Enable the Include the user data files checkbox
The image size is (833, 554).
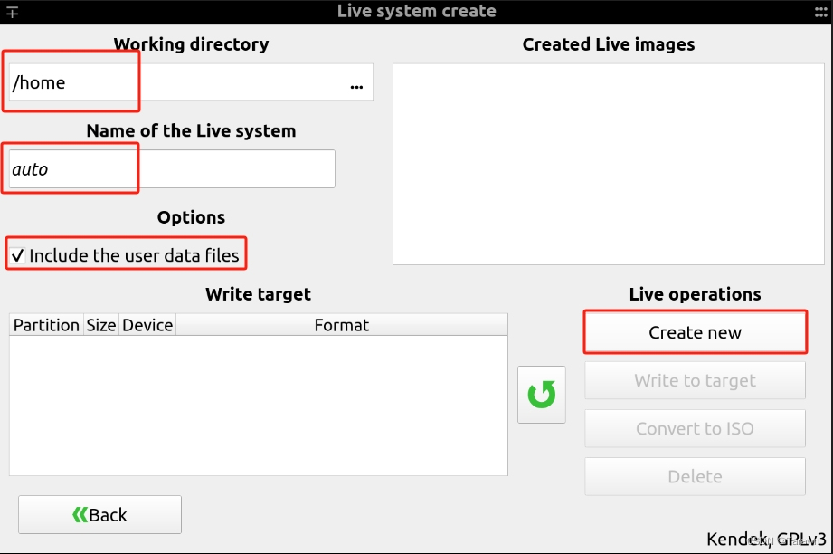pyautogui.click(x=17, y=254)
